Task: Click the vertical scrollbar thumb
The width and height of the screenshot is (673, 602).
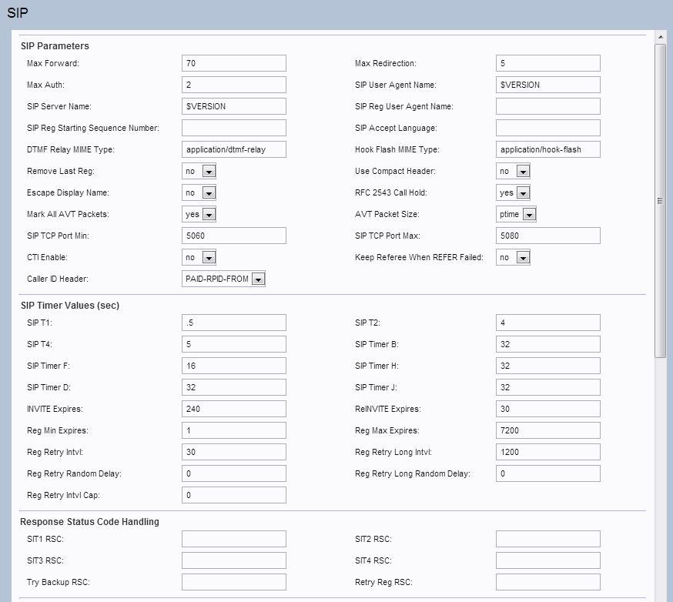Action: pos(660,200)
